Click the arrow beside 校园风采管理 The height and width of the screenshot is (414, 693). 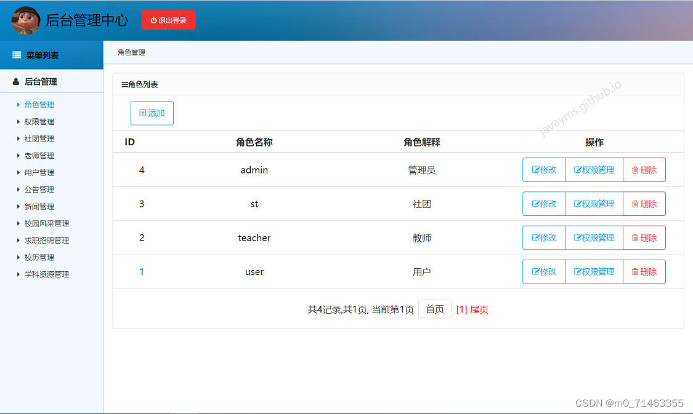(18, 224)
